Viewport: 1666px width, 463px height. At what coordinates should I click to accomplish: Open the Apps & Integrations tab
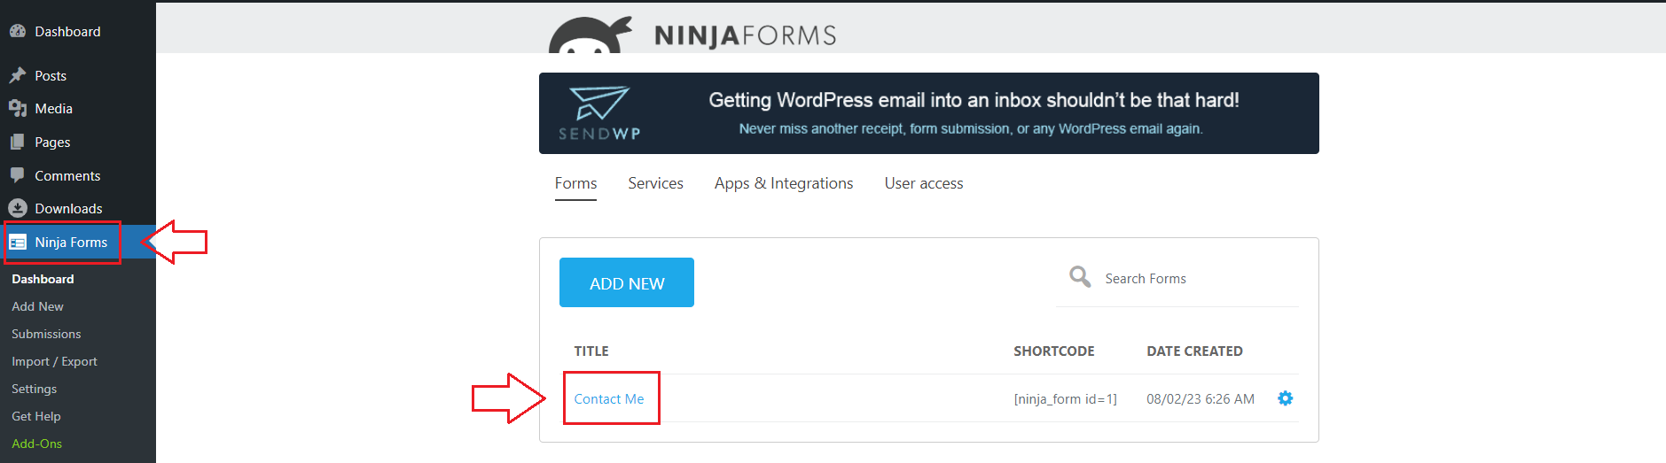click(784, 183)
